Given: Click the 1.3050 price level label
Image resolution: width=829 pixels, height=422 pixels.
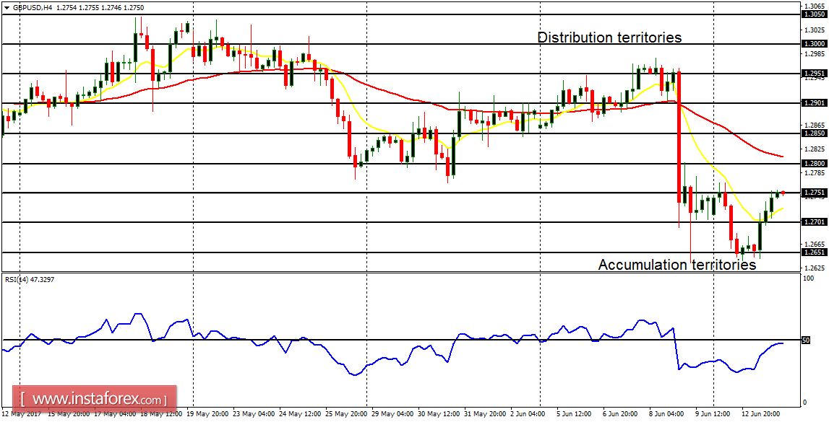Looking at the screenshot, I should tap(812, 14).
